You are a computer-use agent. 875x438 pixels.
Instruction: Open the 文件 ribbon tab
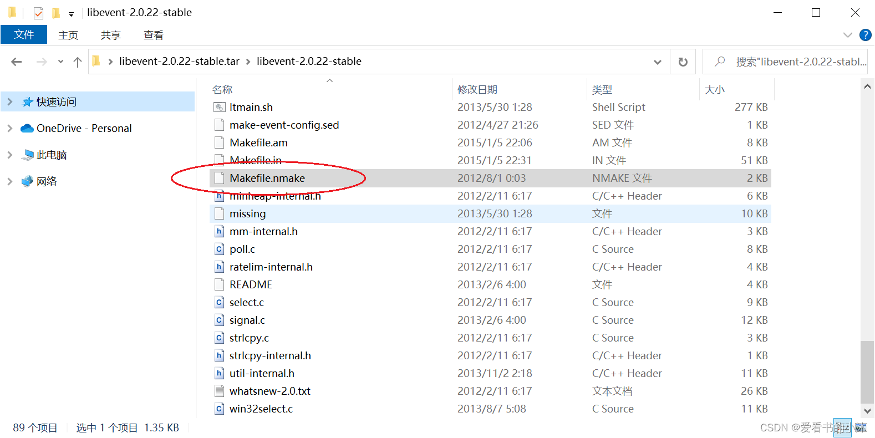coord(24,34)
